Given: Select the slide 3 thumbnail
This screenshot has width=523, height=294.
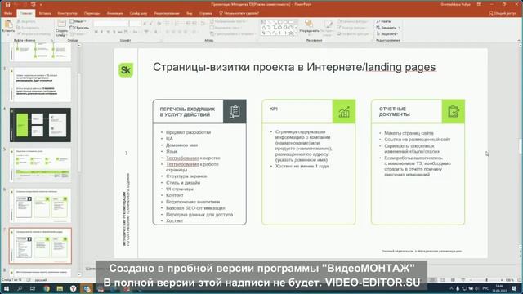Looking at the screenshot, I should tap(40, 85).
